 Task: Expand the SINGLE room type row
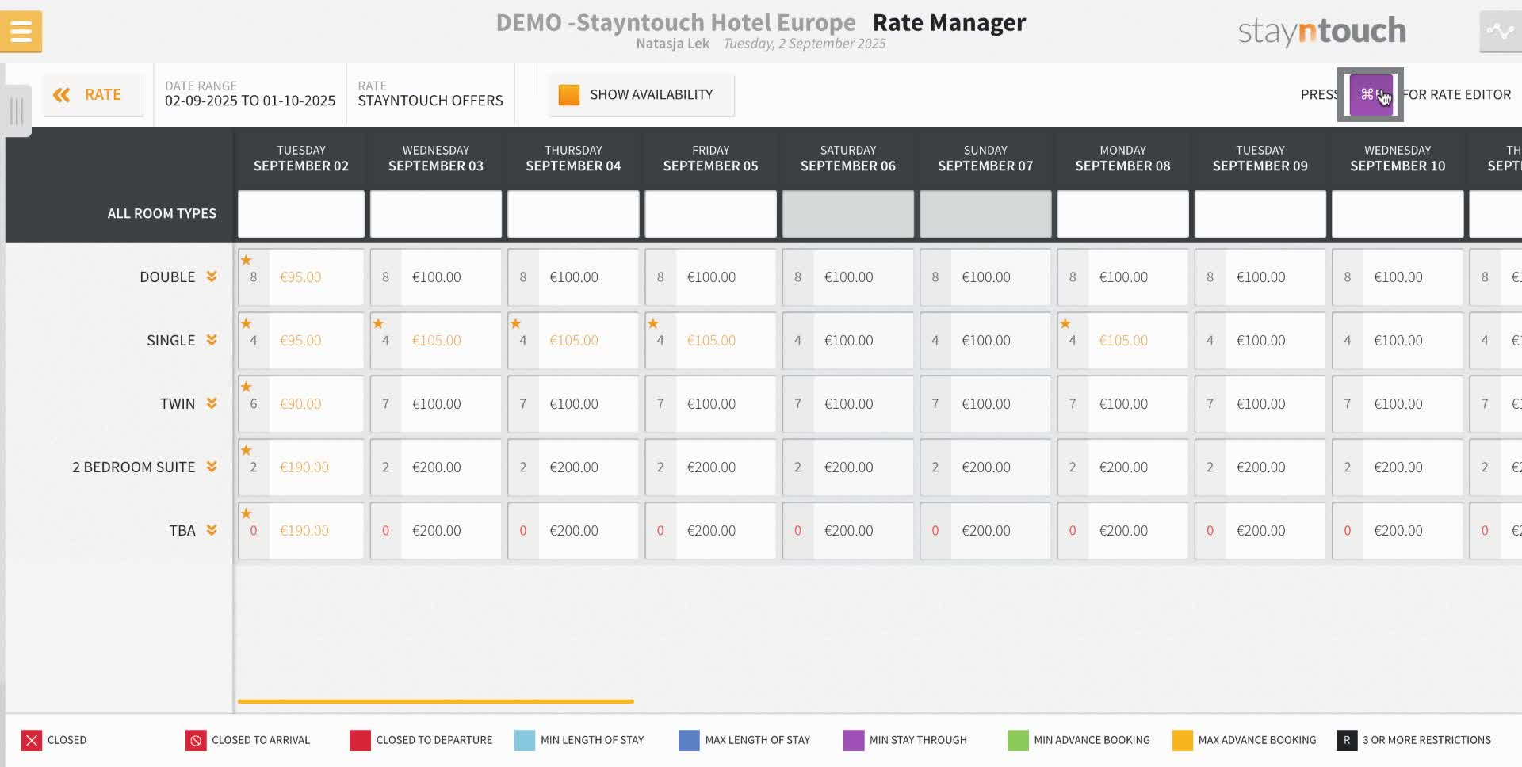tap(212, 340)
